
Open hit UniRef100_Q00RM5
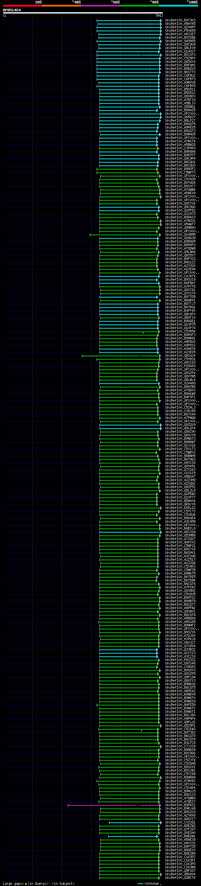point(180,234)
